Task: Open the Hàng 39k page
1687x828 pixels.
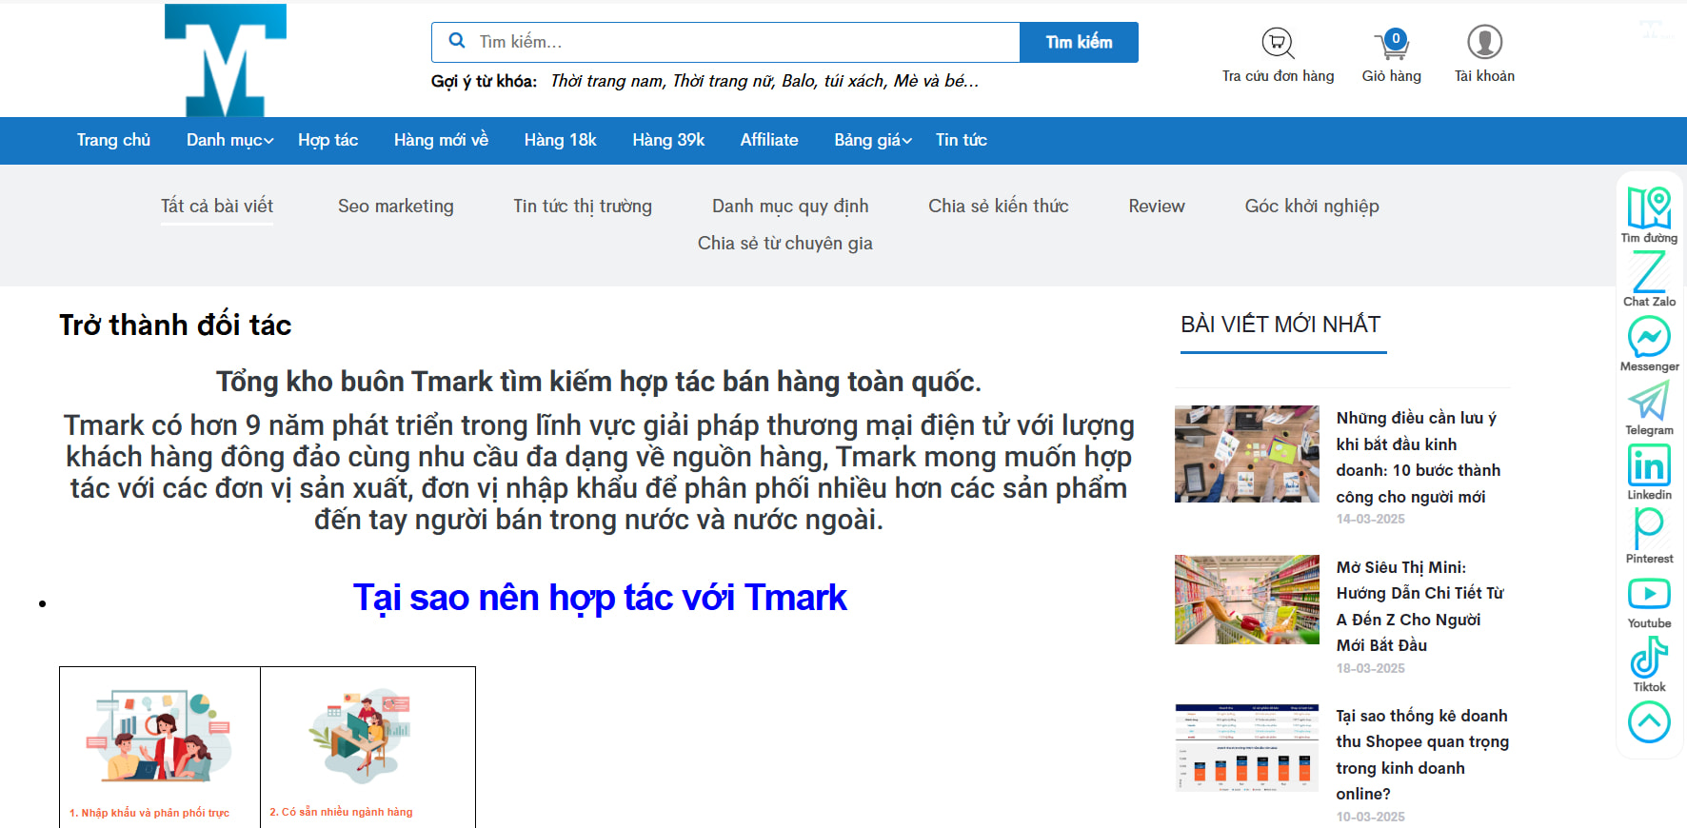Action: [668, 140]
